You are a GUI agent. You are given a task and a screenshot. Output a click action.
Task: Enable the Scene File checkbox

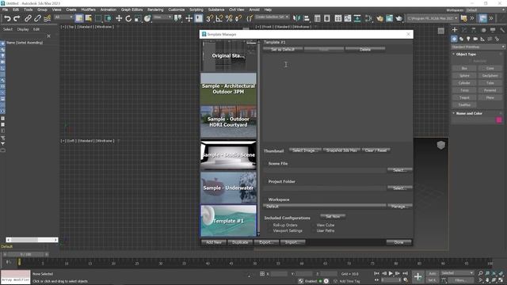point(265,164)
